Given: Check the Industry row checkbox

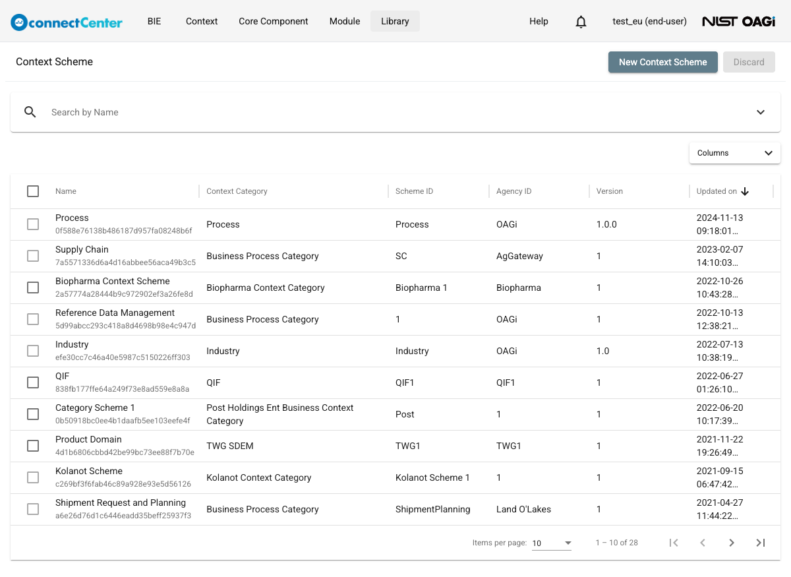Looking at the screenshot, I should click(x=33, y=351).
